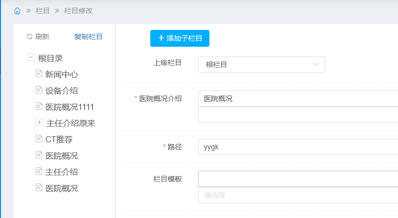Click the 复制栏目 link

(89, 37)
